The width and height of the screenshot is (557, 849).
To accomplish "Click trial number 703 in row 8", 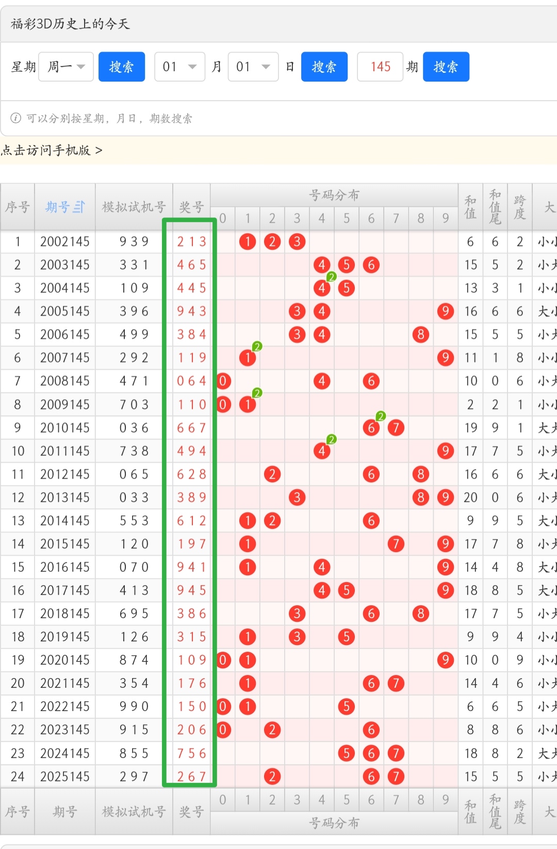I will pyautogui.click(x=134, y=404).
